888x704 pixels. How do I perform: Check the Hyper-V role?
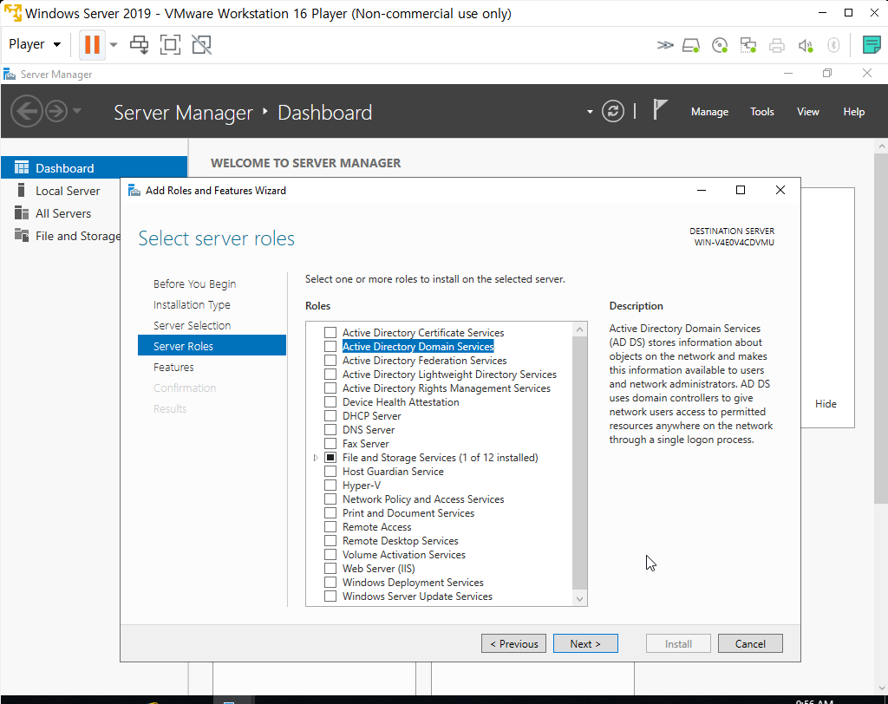pyautogui.click(x=330, y=485)
